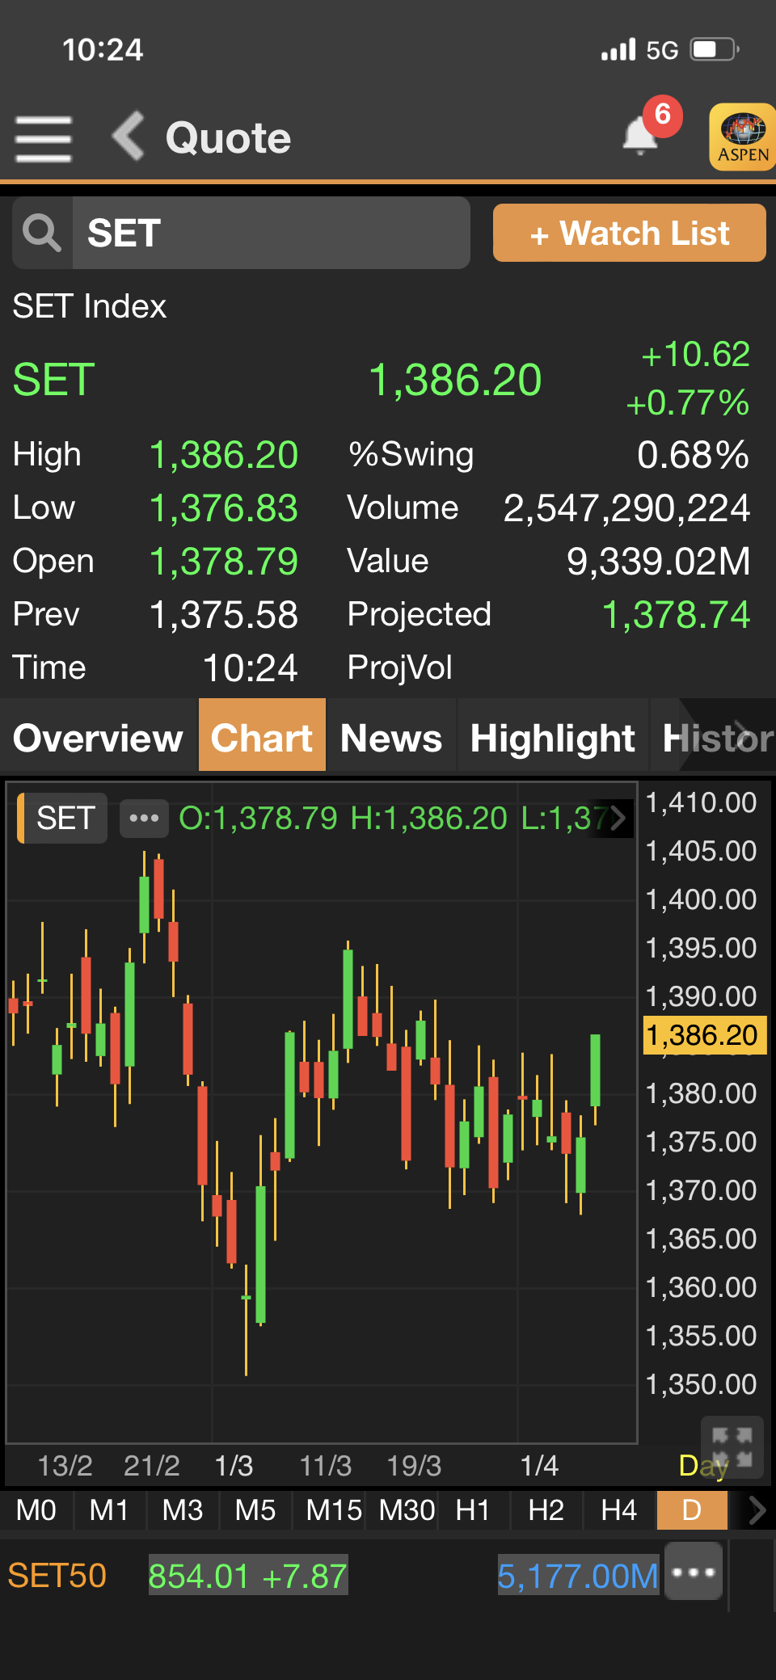Open notifications bell with 6 alerts

tap(641, 134)
